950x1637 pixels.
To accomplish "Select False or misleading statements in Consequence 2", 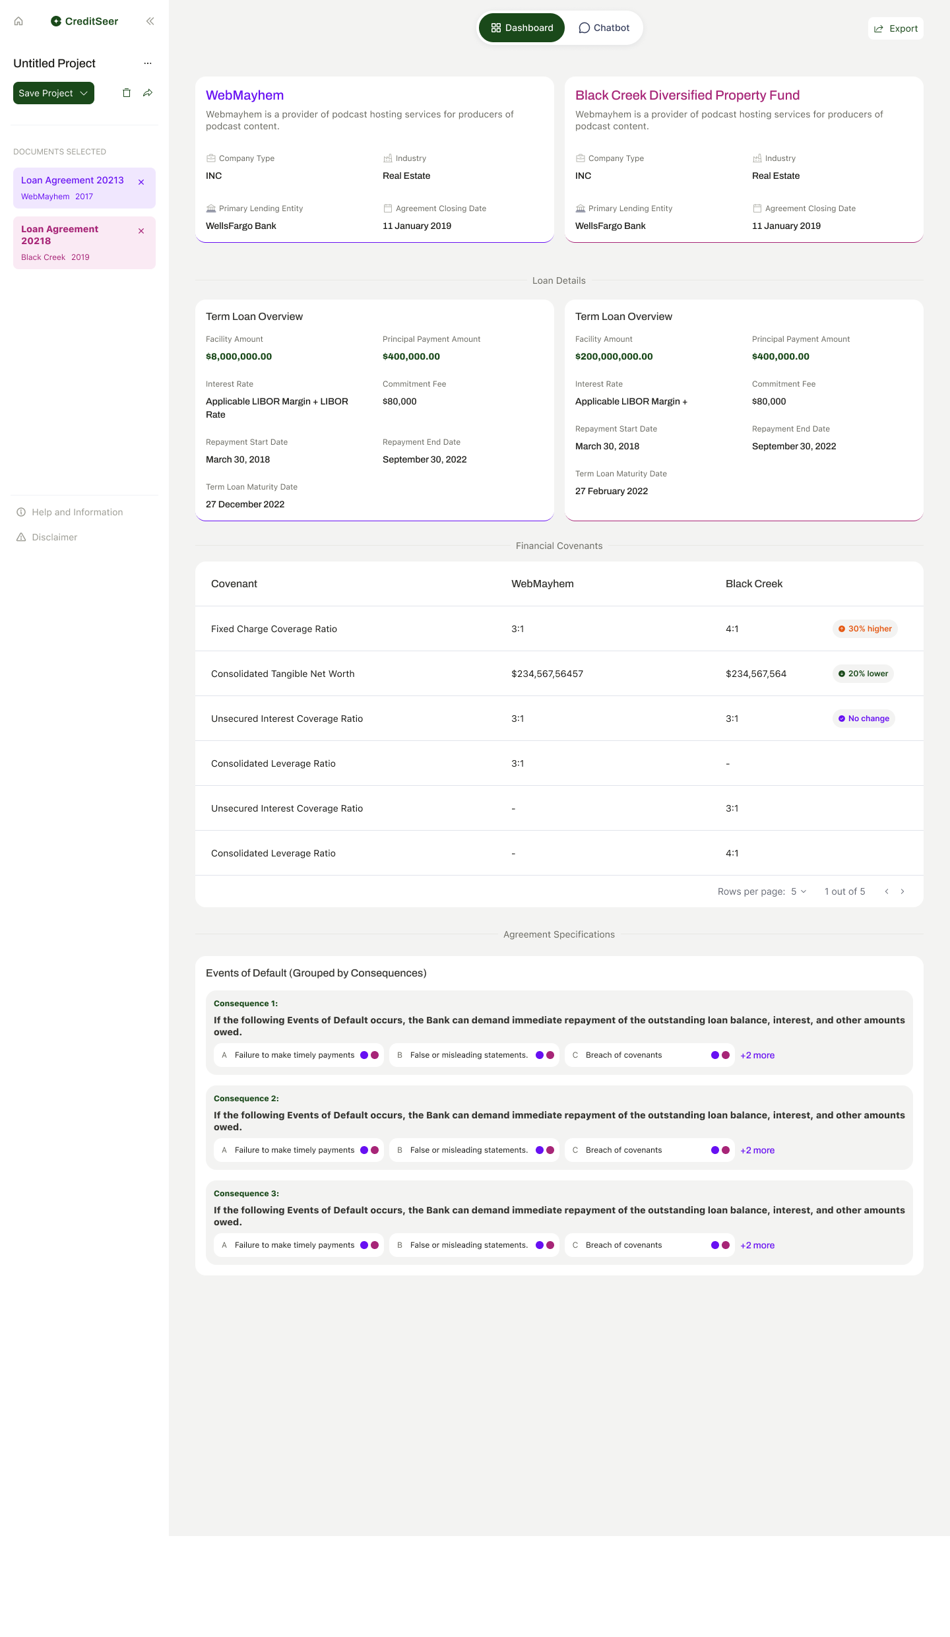I will 474,1150.
